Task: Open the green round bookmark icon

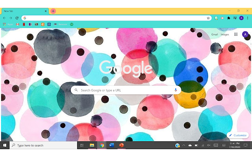Action: (x=72, y=24)
